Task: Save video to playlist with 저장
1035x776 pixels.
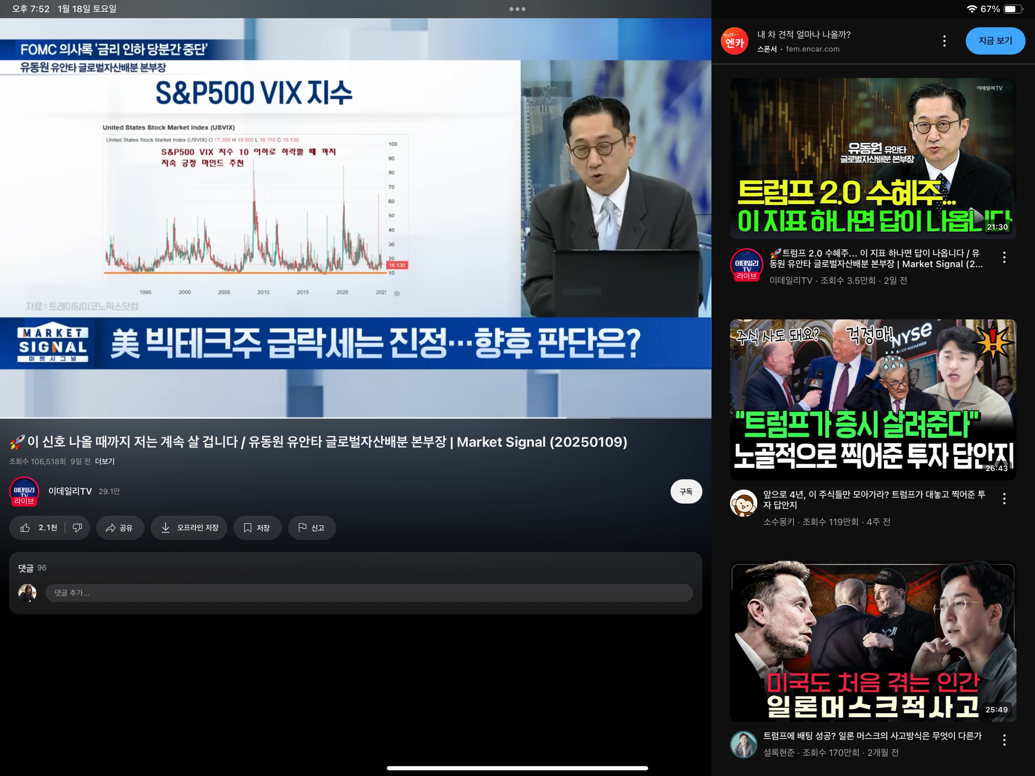Action: tap(257, 527)
